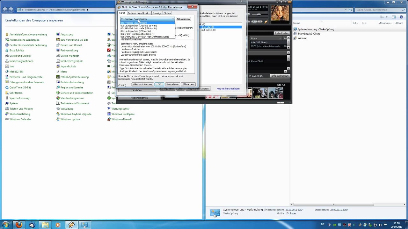Choose 01: Primärer Soundtreiber in opened list
This screenshot has height=229, width=408.
[x=147, y=23]
